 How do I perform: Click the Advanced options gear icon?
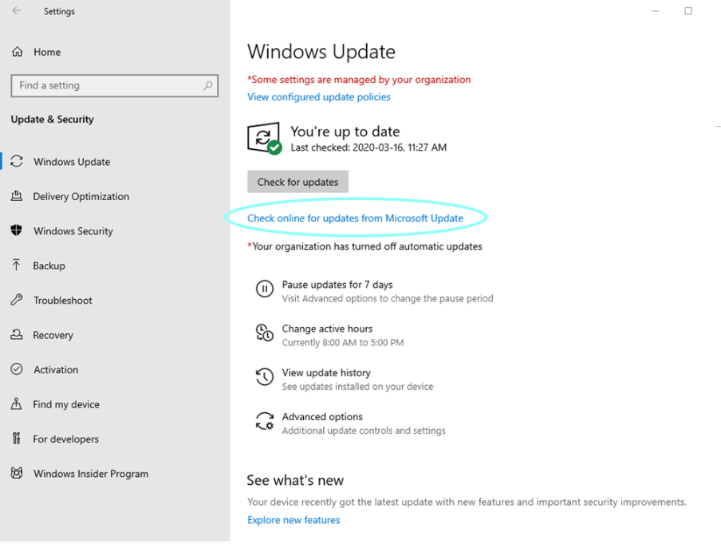click(x=264, y=422)
